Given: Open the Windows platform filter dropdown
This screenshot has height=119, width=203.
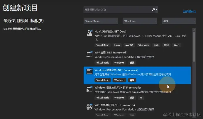Looking at the screenshot, I should 140,21.
